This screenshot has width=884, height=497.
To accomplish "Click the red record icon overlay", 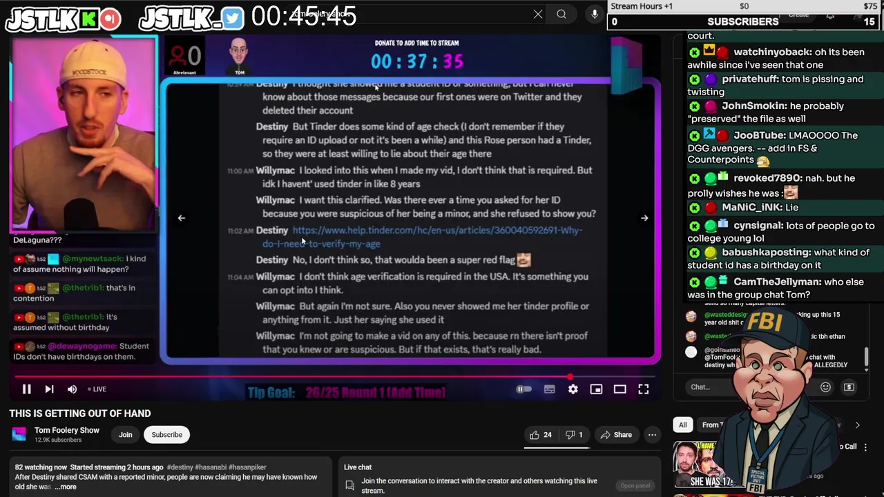I will click(x=109, y=19).
